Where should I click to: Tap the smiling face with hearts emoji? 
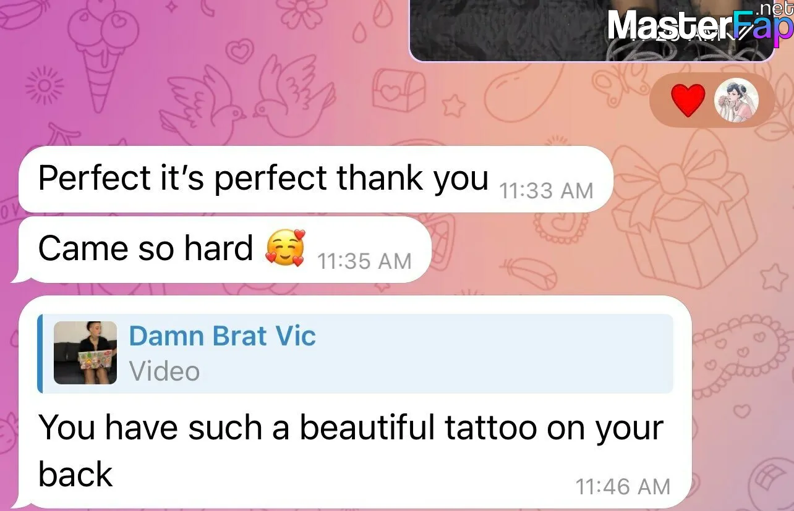[x=284, y=249]
